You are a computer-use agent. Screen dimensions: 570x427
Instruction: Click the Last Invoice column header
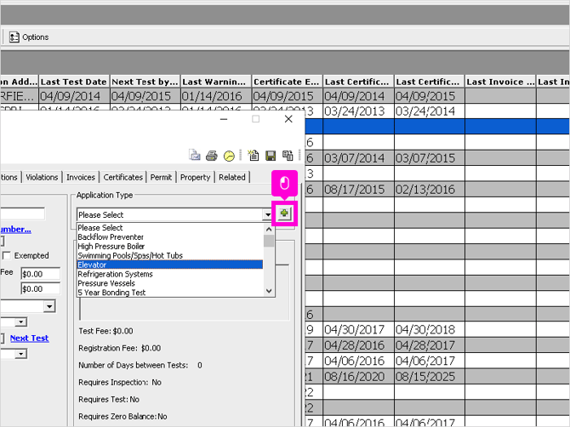[500, 82]
